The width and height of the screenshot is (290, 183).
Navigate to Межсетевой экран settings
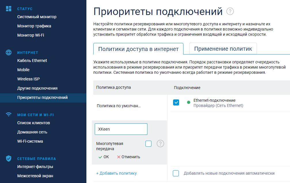click(x=35, y=176)
